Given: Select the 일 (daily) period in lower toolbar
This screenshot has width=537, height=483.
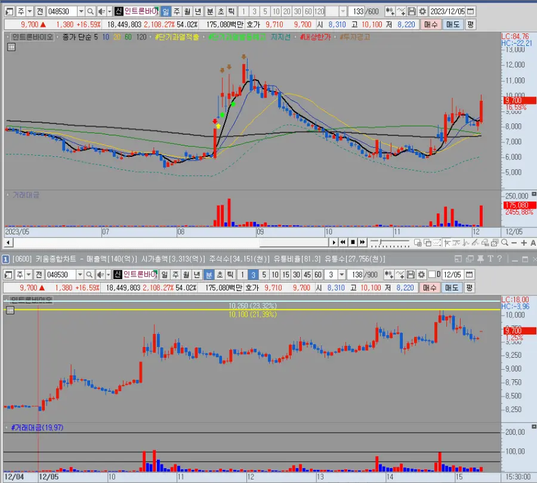Looking at the screenshot, I should [x=165, y=274].
